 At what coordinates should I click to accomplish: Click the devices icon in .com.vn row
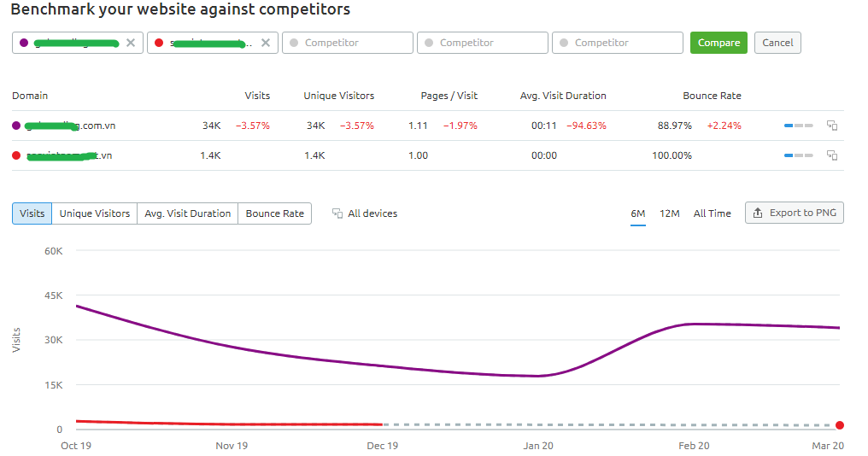coord(831,126)
